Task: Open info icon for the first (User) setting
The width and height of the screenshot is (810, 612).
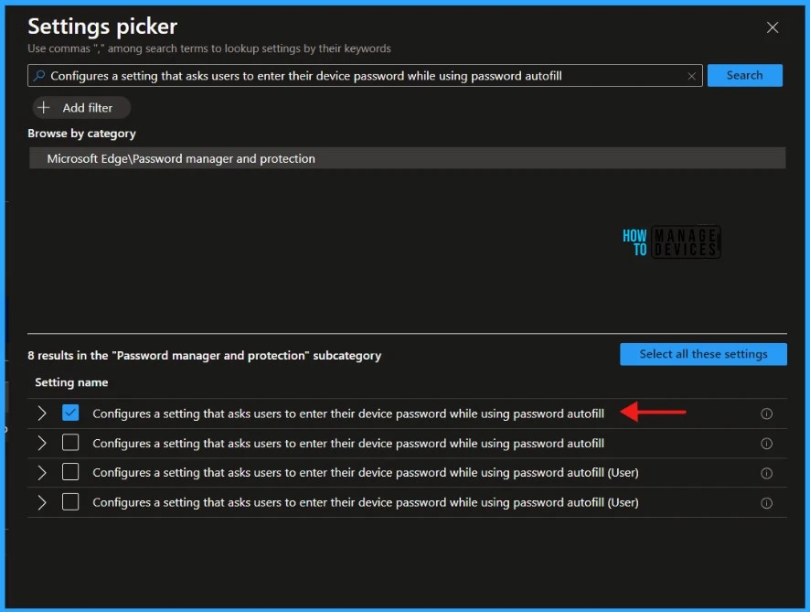Action: tap(766, 473)
